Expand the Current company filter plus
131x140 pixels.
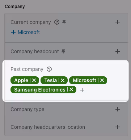coord(118,22)
